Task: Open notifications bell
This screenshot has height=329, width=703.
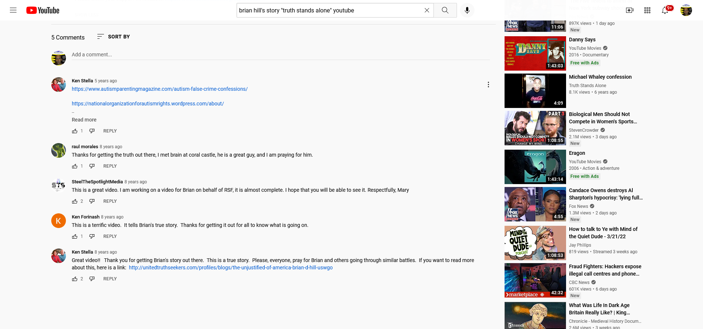Action: click(x=665, y=10)
